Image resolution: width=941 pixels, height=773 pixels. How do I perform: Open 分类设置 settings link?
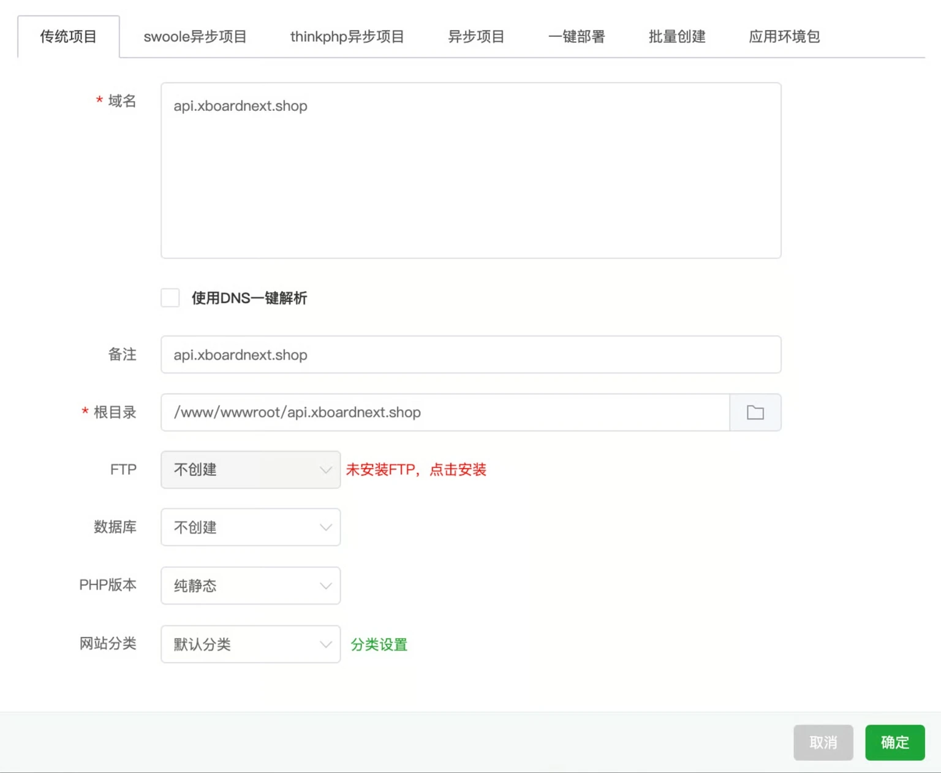(379, 644)
